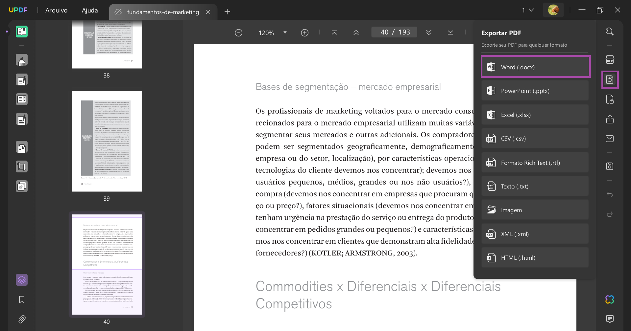
Task: Select the page 39 thumbnail
Action: pos(107,141)
